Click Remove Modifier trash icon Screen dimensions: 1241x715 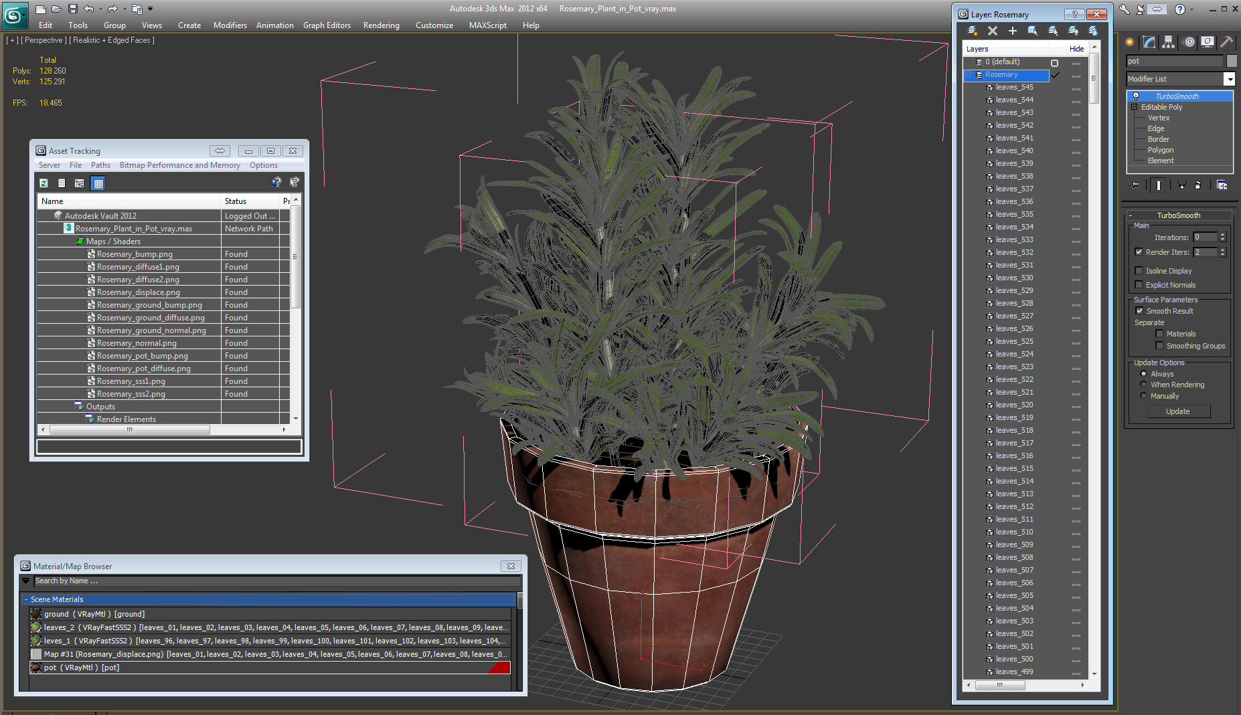click(x=1198, y=185)
